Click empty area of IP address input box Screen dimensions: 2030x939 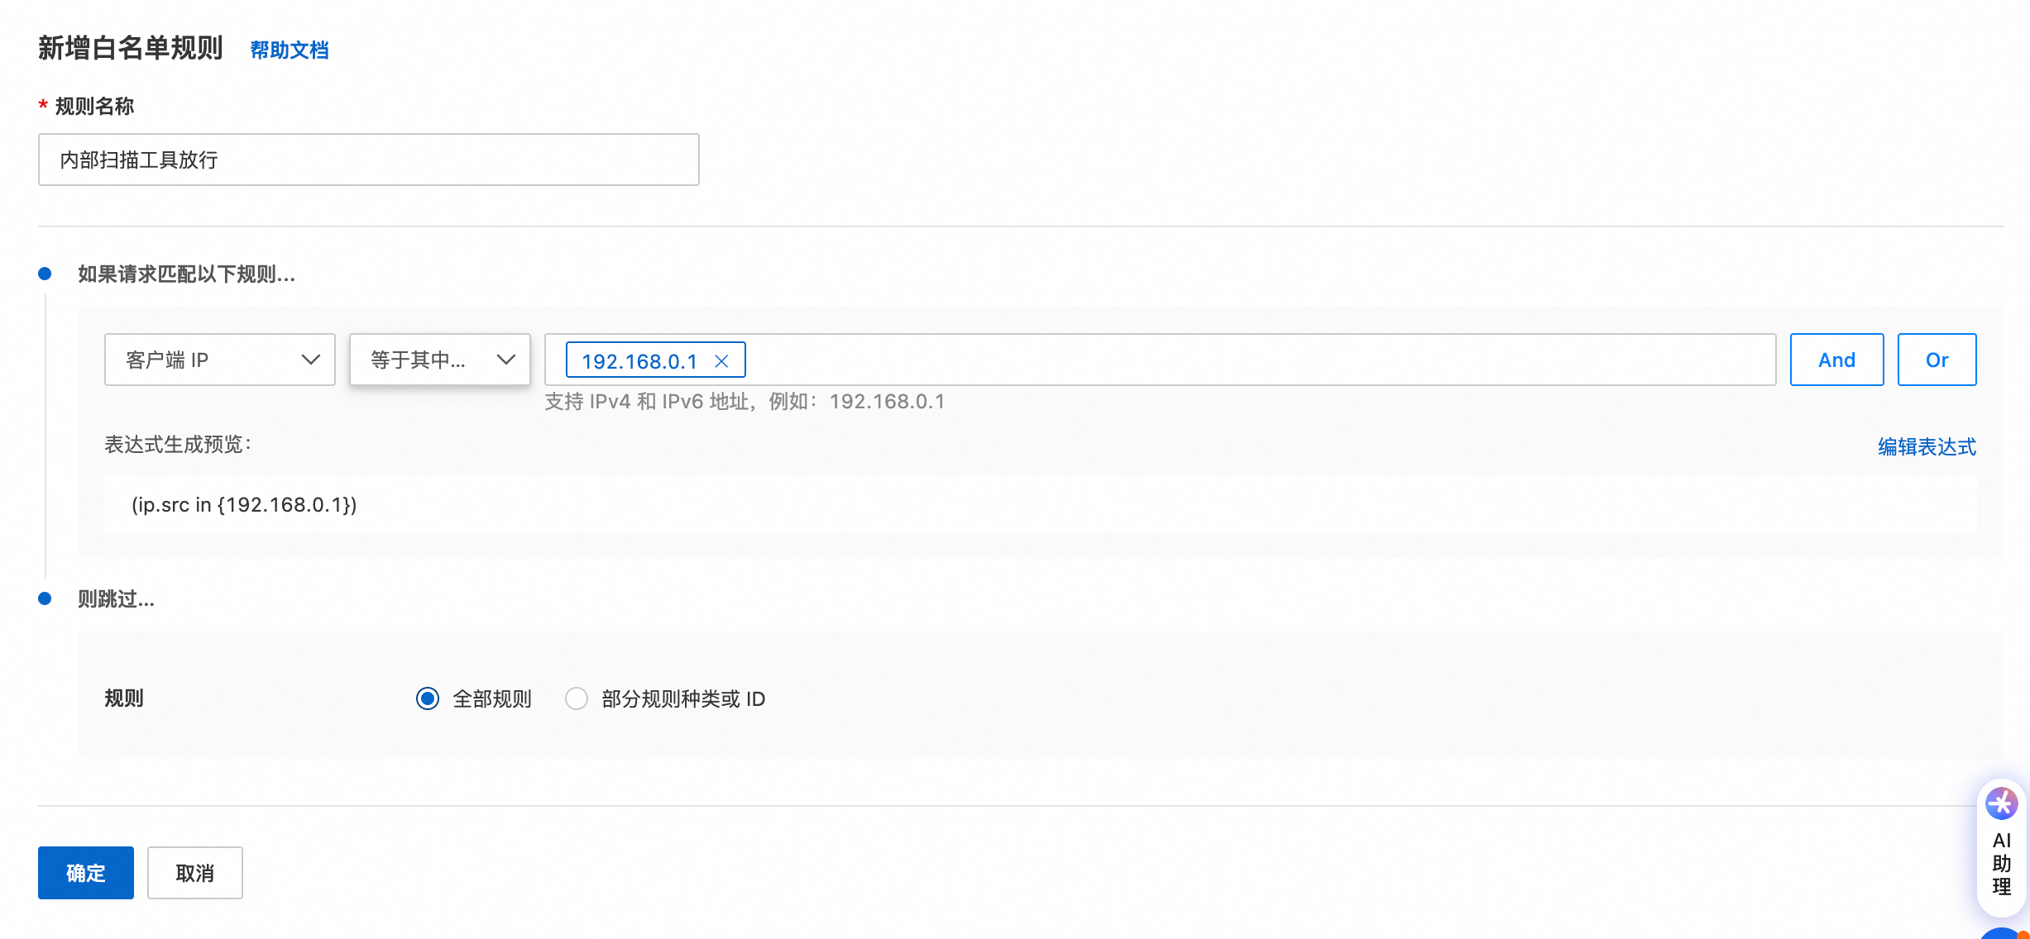(1241, 360)
